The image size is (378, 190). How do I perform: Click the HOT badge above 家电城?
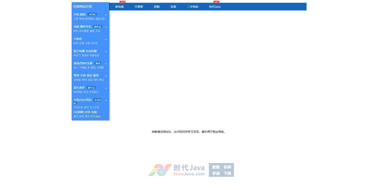122,2
